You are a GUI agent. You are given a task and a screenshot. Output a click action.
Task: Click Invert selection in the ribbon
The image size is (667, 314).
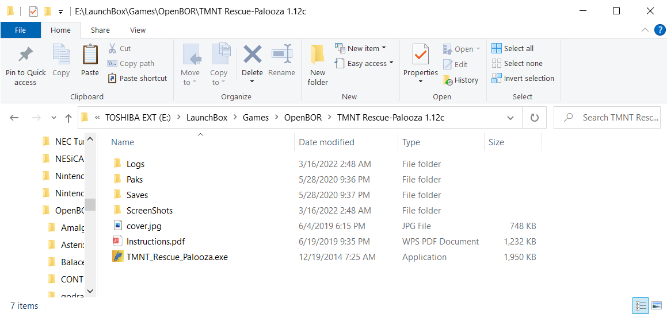coord(523,78)
